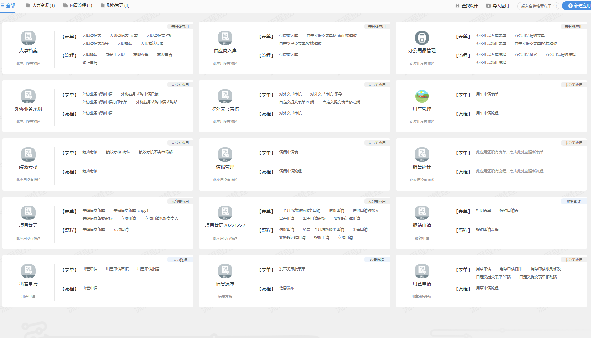Click the 导入应用 import icon
591x338 pixels.
[488, 6]
